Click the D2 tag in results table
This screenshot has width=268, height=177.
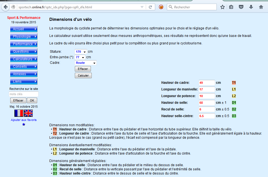(234, 109)
